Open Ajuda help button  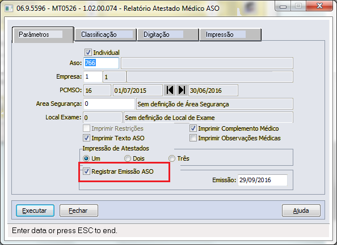tap(301, 210)
